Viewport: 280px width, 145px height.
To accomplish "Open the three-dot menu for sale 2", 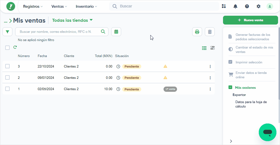I will coord(210,78).
